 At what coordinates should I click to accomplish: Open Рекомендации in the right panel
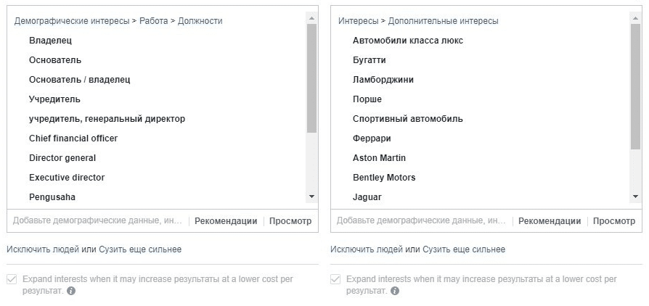click(550, 221)
